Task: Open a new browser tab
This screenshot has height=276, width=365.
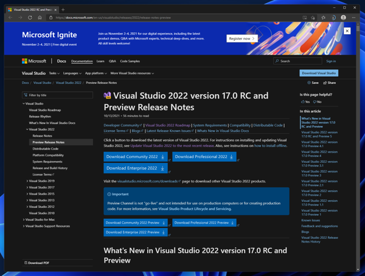Action: point(63,10)
